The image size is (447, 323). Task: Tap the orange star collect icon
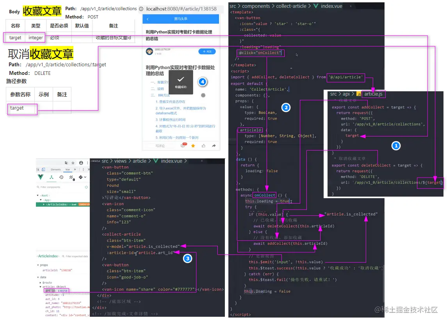coord(193,146)
